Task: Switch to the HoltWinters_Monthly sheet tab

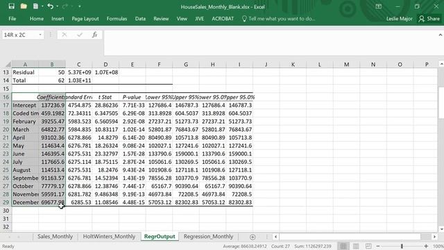Action: coord(109,236)
